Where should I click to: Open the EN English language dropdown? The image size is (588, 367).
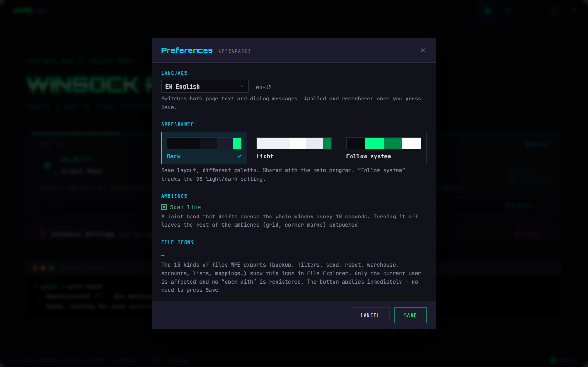click(204, 86)
